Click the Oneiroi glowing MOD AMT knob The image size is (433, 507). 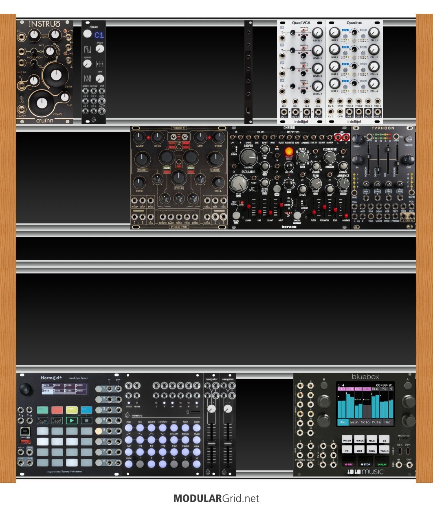(x=289, y=152)
